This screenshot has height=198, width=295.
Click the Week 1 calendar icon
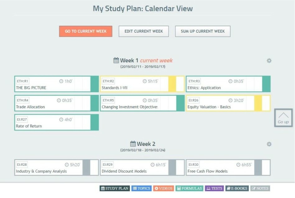[x=116, y=60]
